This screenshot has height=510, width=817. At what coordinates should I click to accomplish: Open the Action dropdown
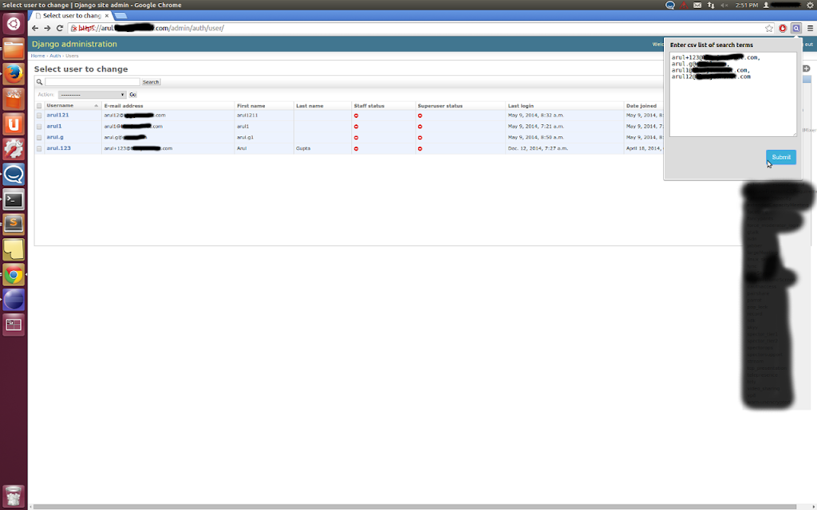pos(93,95)
